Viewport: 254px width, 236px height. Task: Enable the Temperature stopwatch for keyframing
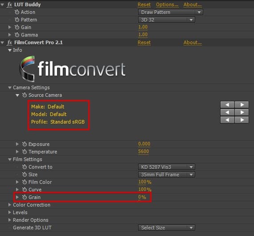pos(25,152)
